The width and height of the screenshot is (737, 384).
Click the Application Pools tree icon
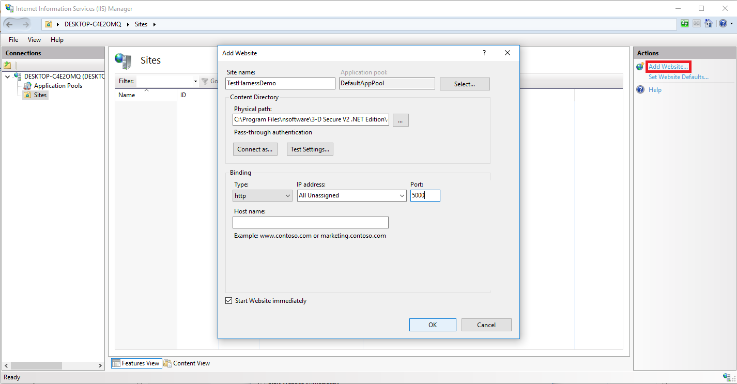27,86
